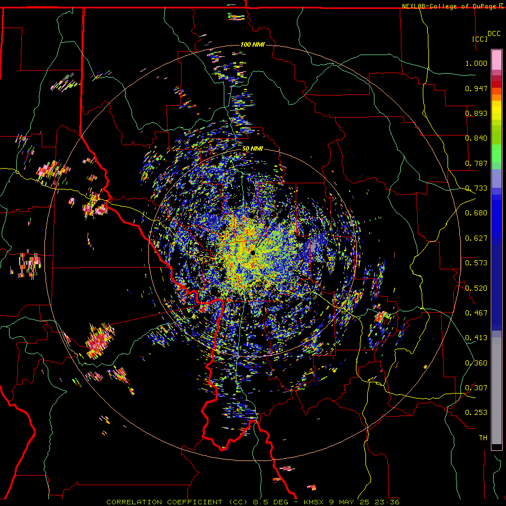Click the [CC] units label
Screen dimensions: 506x506
480,39
